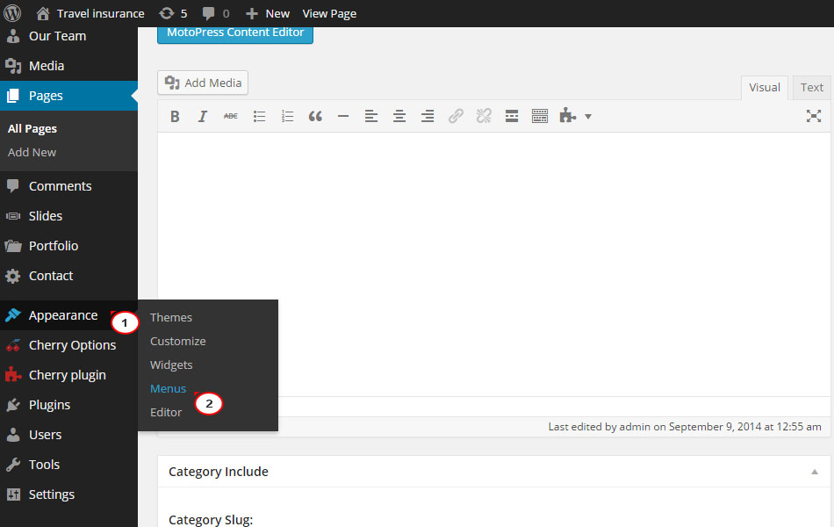Toggle the toolbar kitchen sink icon
This screenshot has width=834, height=527.
540,116
